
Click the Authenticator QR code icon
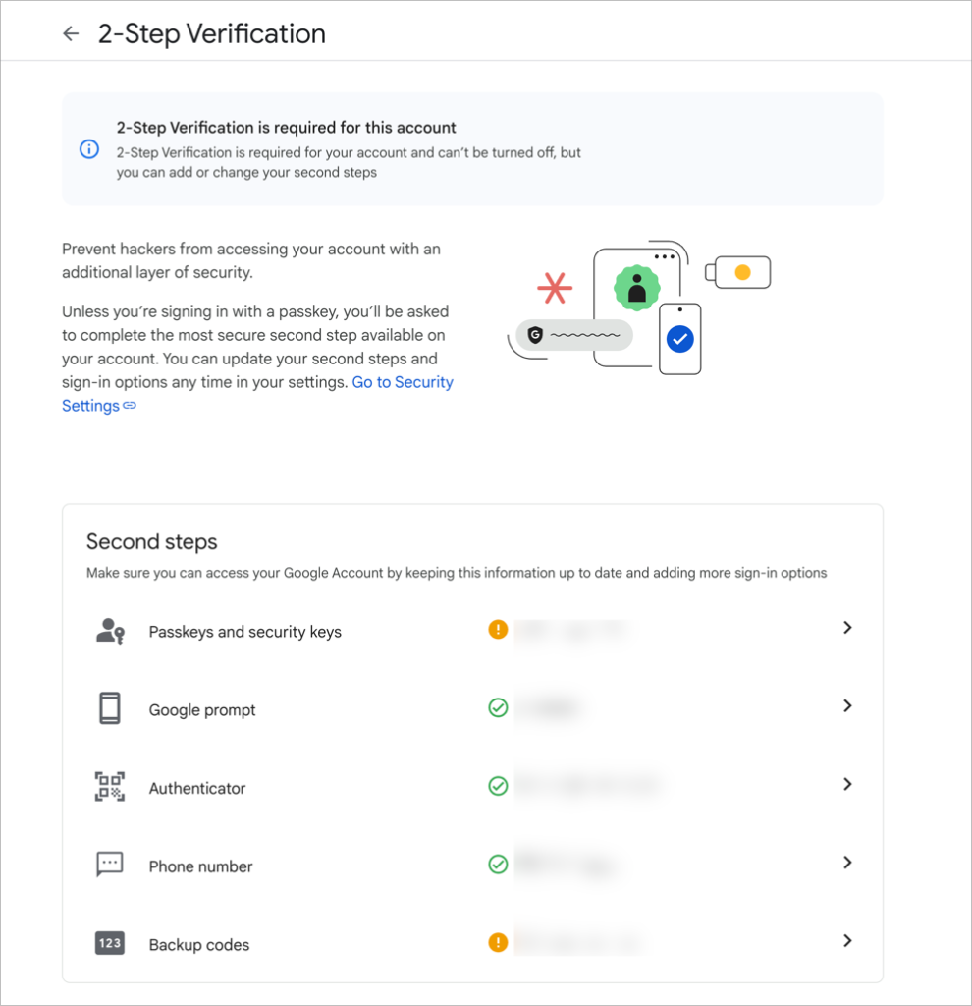coord(109,786)
